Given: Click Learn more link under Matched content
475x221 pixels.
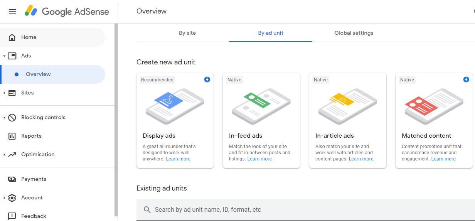Looking at the screenshot, I should pos(443,159).
